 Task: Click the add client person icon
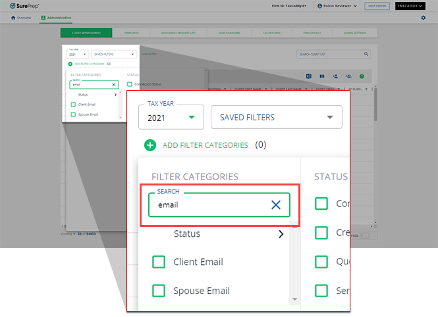(x=335, y=76)
